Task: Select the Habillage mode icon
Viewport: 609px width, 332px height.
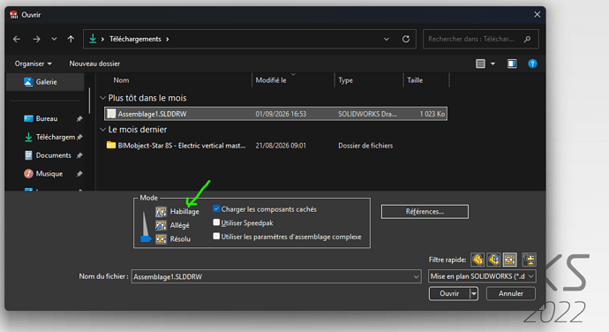Action: pyautogui.click(x=161, y=212)
